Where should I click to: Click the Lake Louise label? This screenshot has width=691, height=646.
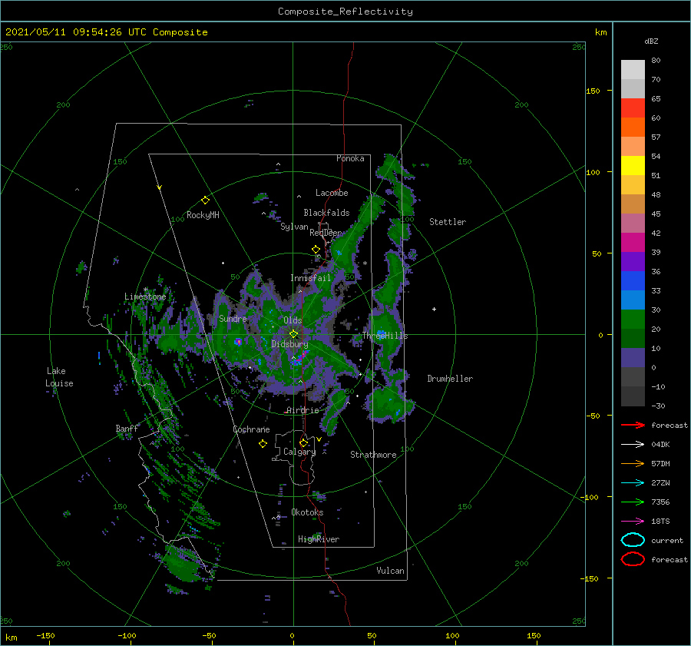coord(59,377)
